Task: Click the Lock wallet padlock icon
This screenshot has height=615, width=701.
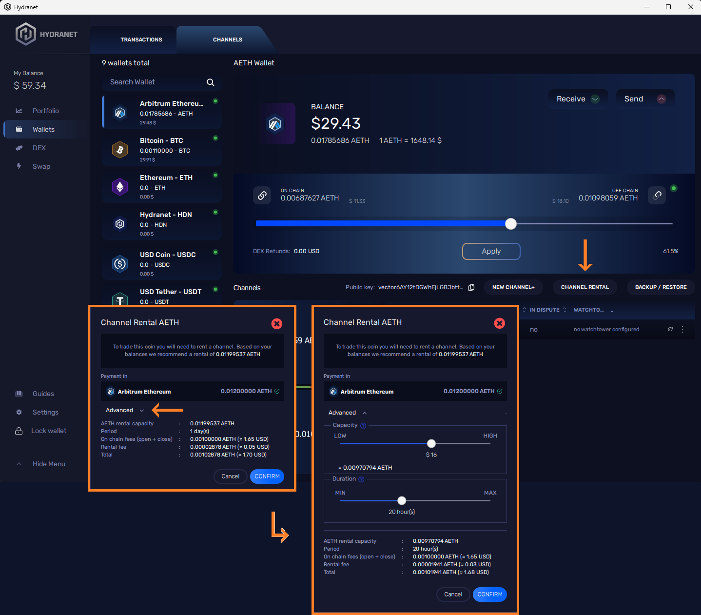Action: pos(19,431)
